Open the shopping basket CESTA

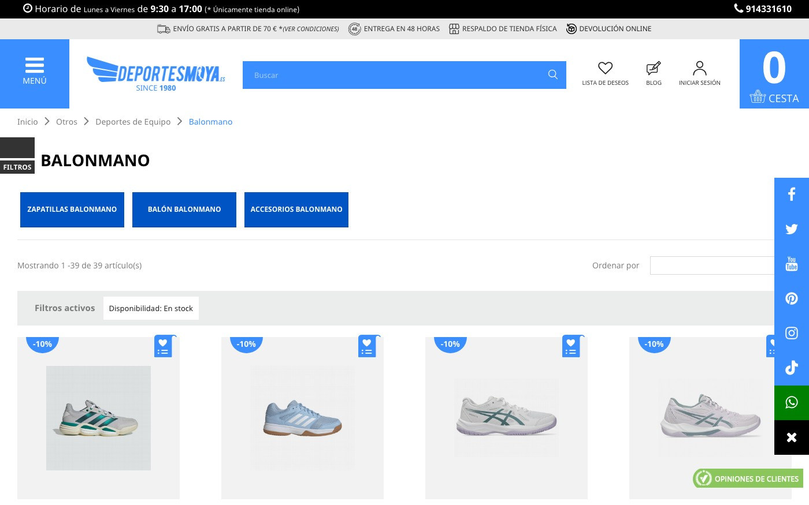pyautogui.click(x=774, y=74)
